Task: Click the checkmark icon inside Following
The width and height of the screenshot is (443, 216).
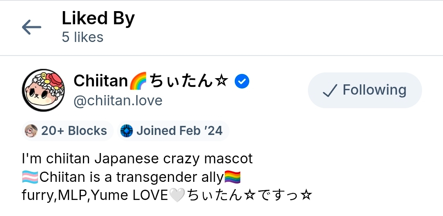Action: 330,91
